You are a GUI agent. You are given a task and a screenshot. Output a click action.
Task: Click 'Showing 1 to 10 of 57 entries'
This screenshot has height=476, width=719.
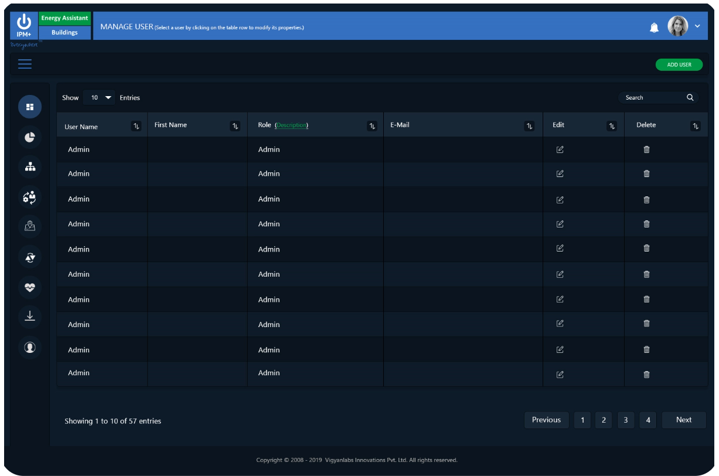113,421
